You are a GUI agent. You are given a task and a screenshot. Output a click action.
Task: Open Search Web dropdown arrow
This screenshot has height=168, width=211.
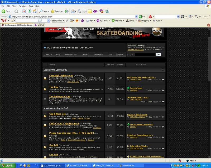(x=63, y=21)
